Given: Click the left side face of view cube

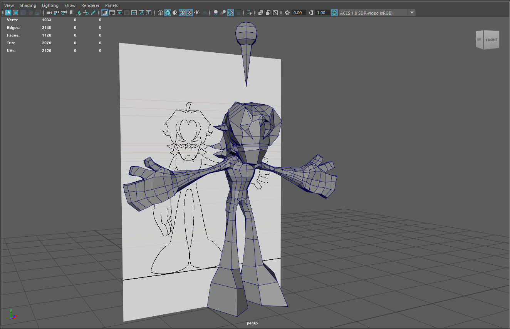Looking at the screenshot, I should click(x=480, y=40).
